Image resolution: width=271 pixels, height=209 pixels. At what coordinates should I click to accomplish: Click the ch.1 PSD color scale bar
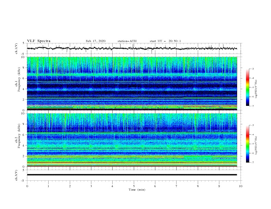click(x=247, y=87)
